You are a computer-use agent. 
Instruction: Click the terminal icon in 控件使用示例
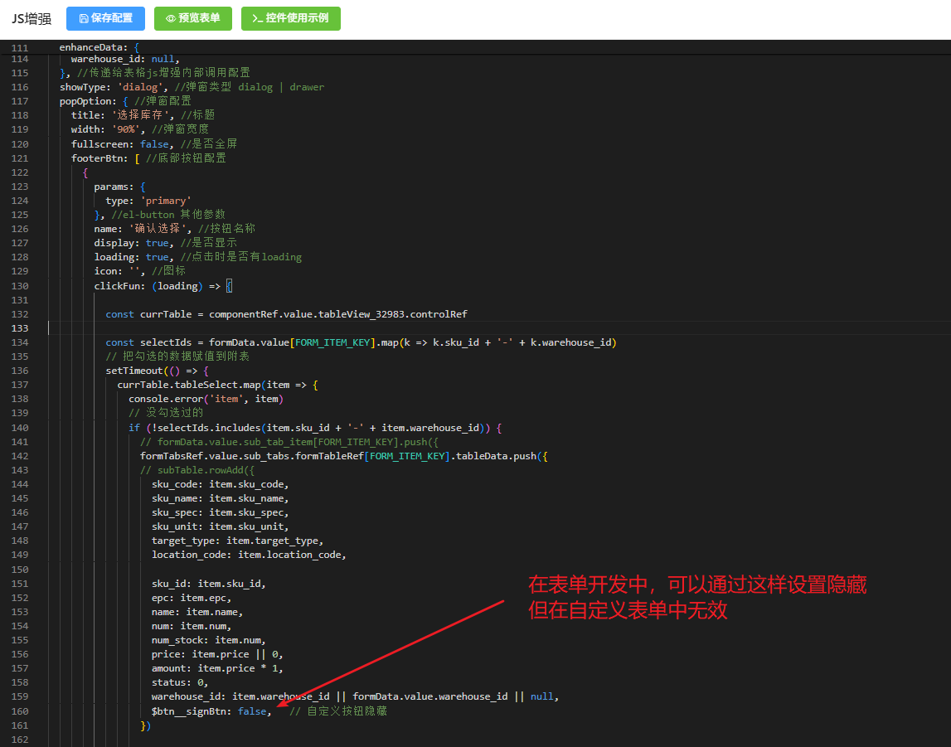pyautogui.click(x=257, y=18)
